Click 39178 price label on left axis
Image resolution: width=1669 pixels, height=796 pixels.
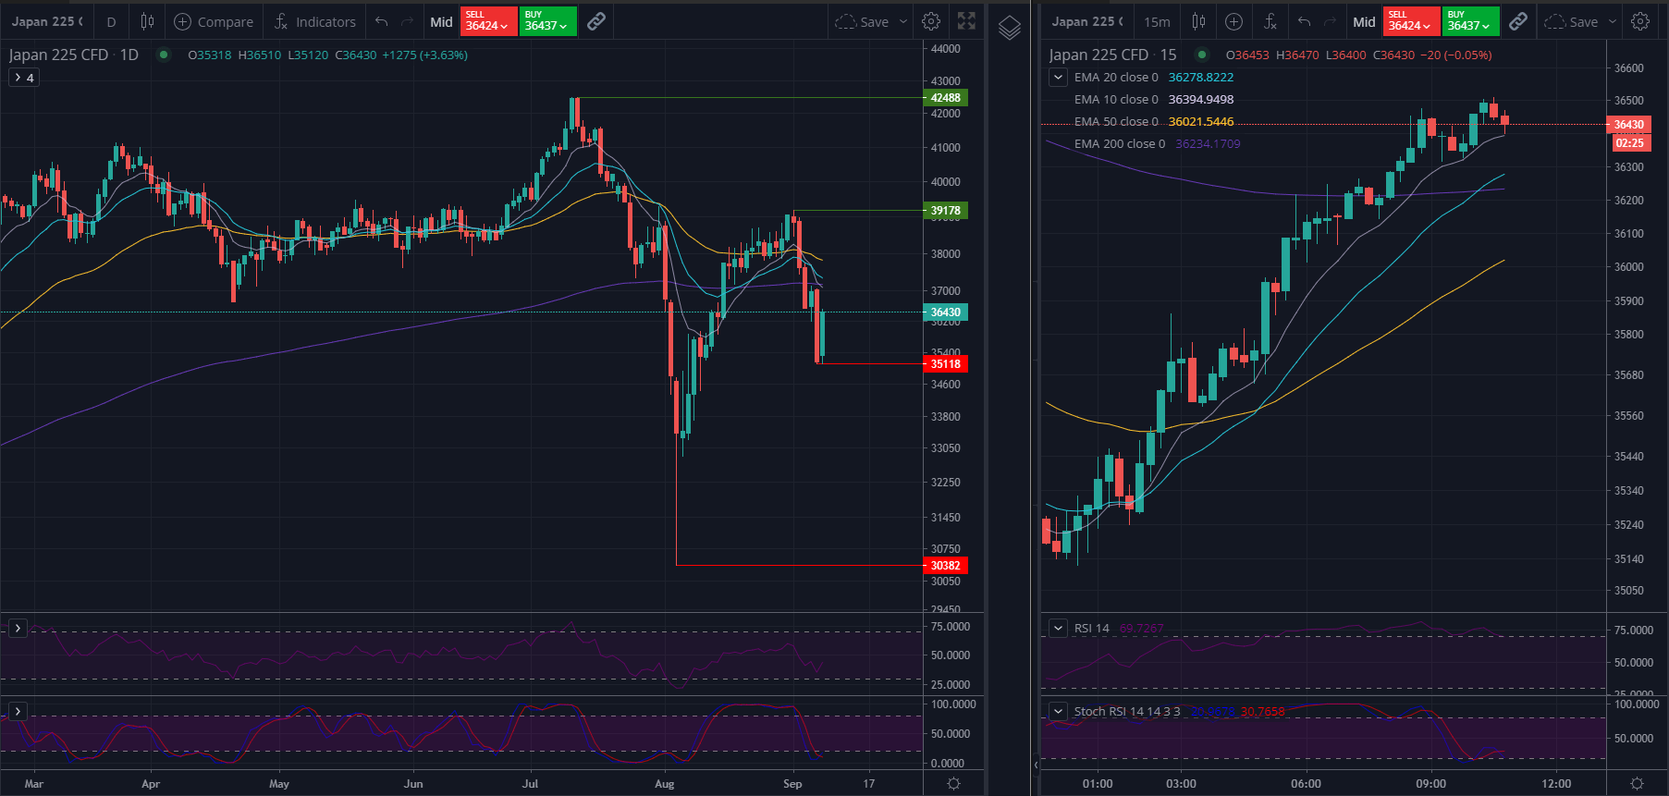pyautogui.click(x=945, y=211)
